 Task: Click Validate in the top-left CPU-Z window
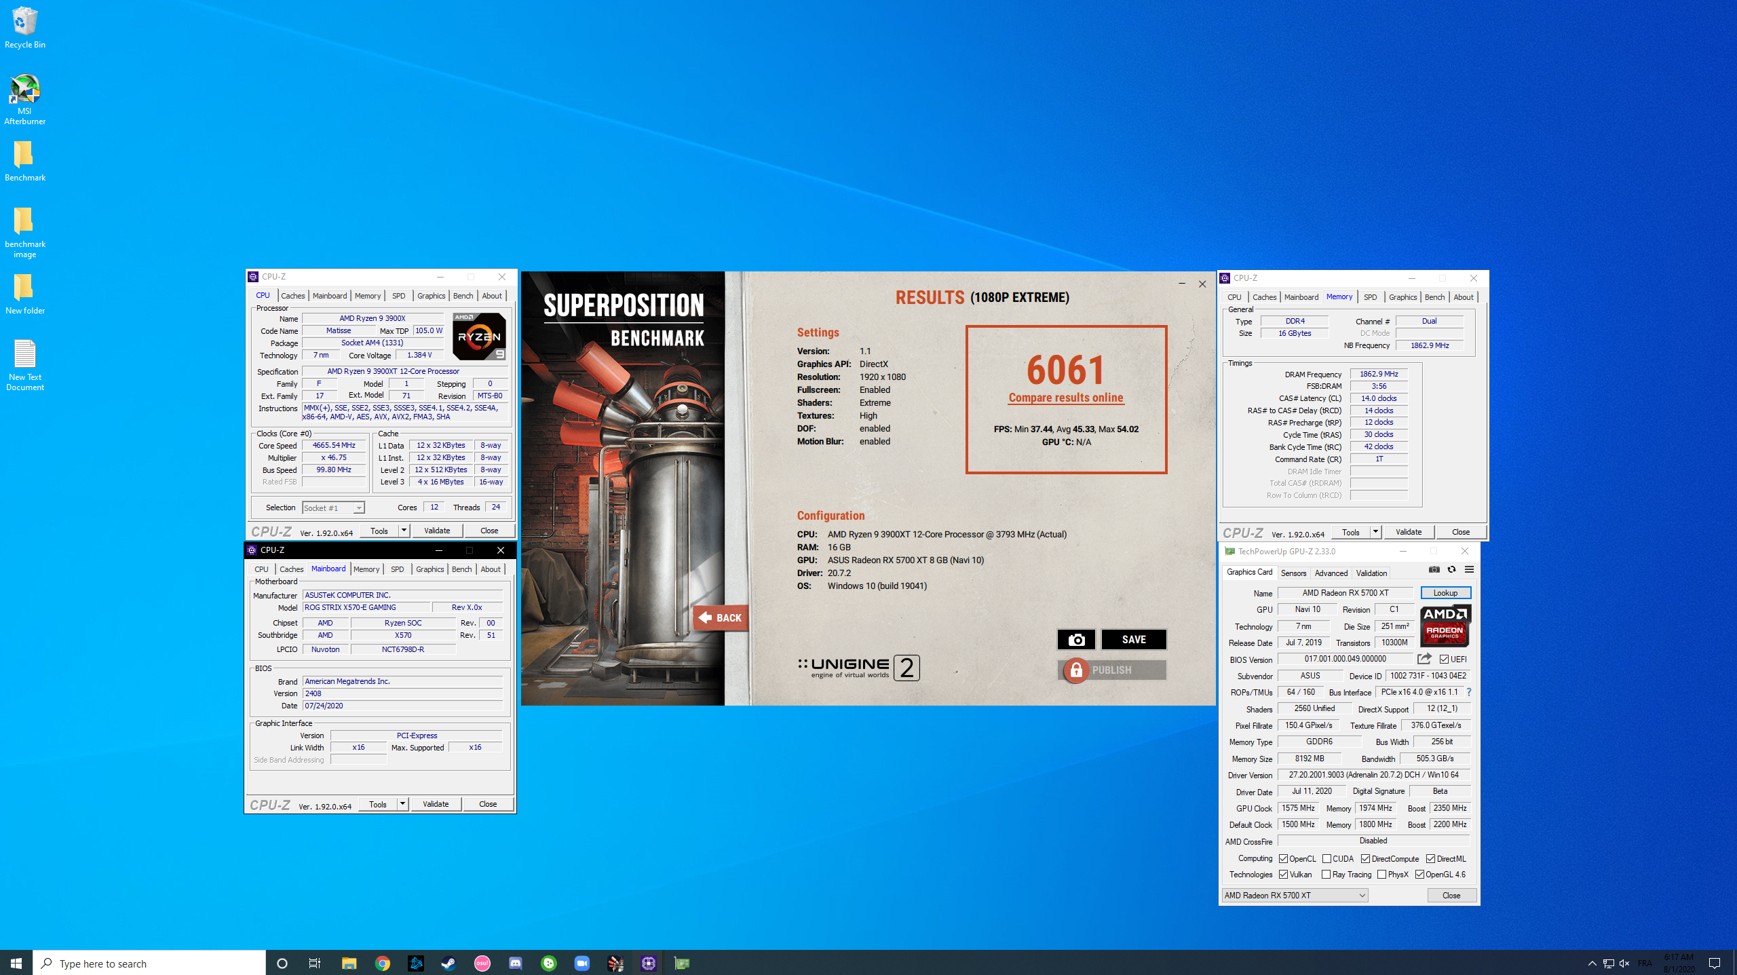pyautogui.click(x=437, y=531)
